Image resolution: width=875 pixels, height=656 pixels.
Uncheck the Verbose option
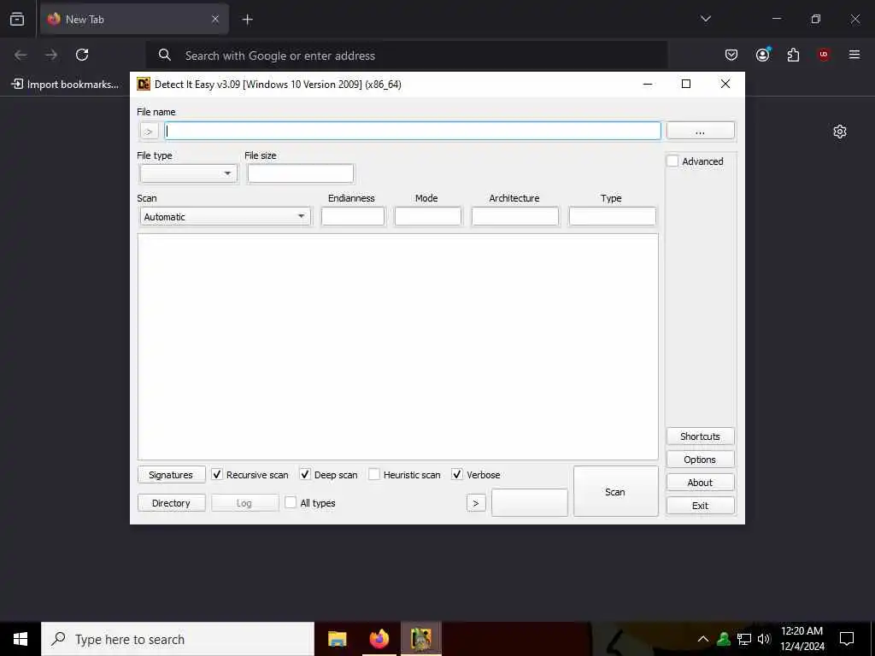(x=457, y=475)
